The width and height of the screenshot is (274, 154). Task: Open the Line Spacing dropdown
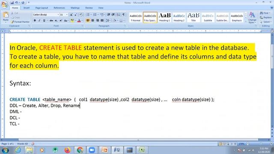(x=108, y=21)
